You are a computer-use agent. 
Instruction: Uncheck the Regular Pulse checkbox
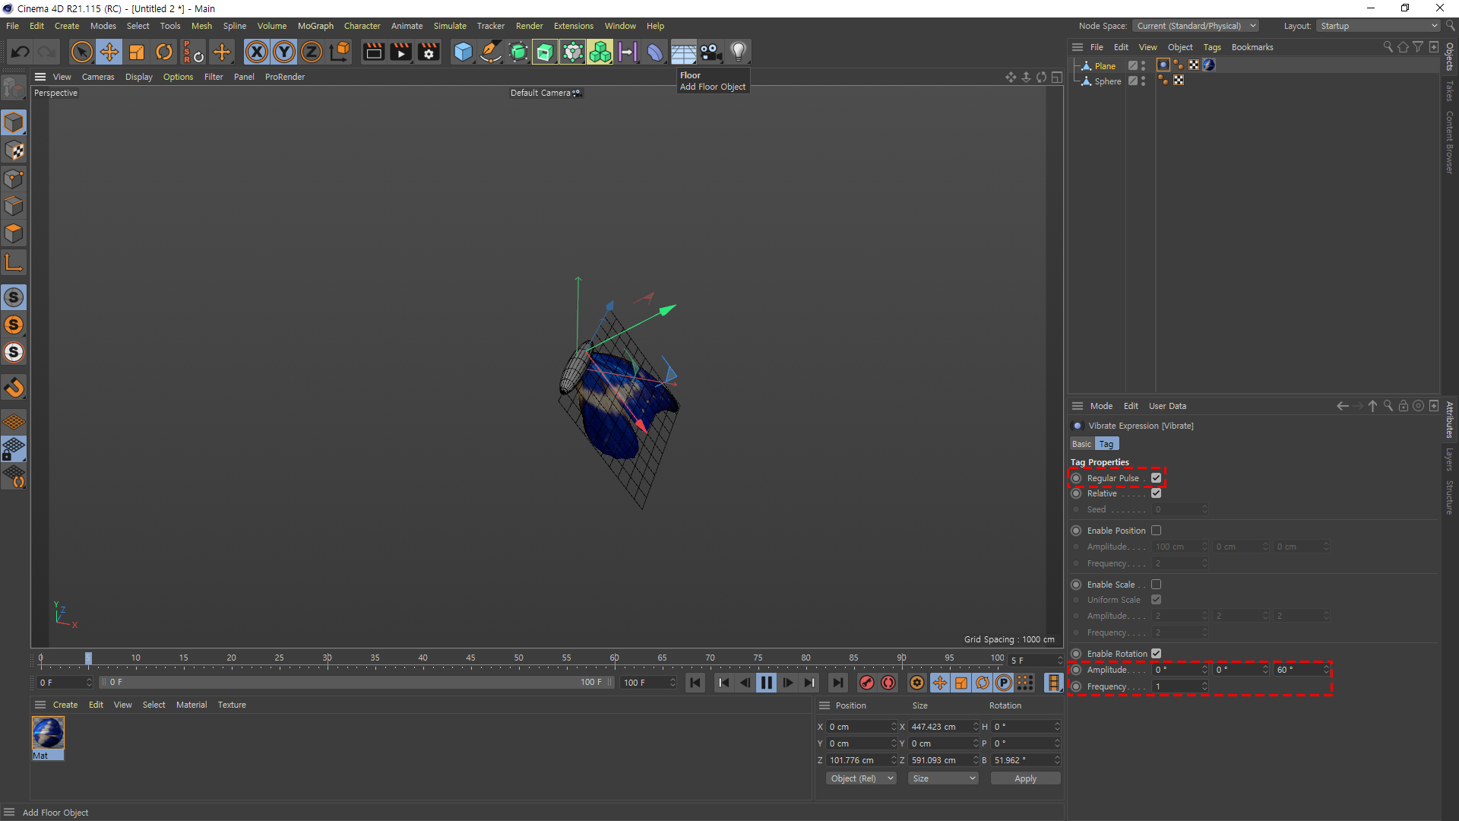tap(1156, 478)
